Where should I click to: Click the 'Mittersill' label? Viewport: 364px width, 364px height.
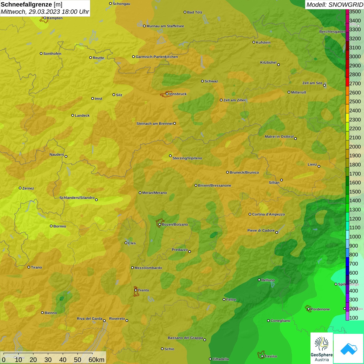click(298, 92)
